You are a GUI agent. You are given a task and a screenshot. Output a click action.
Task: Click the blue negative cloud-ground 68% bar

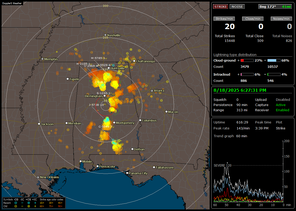click(274, 61)
